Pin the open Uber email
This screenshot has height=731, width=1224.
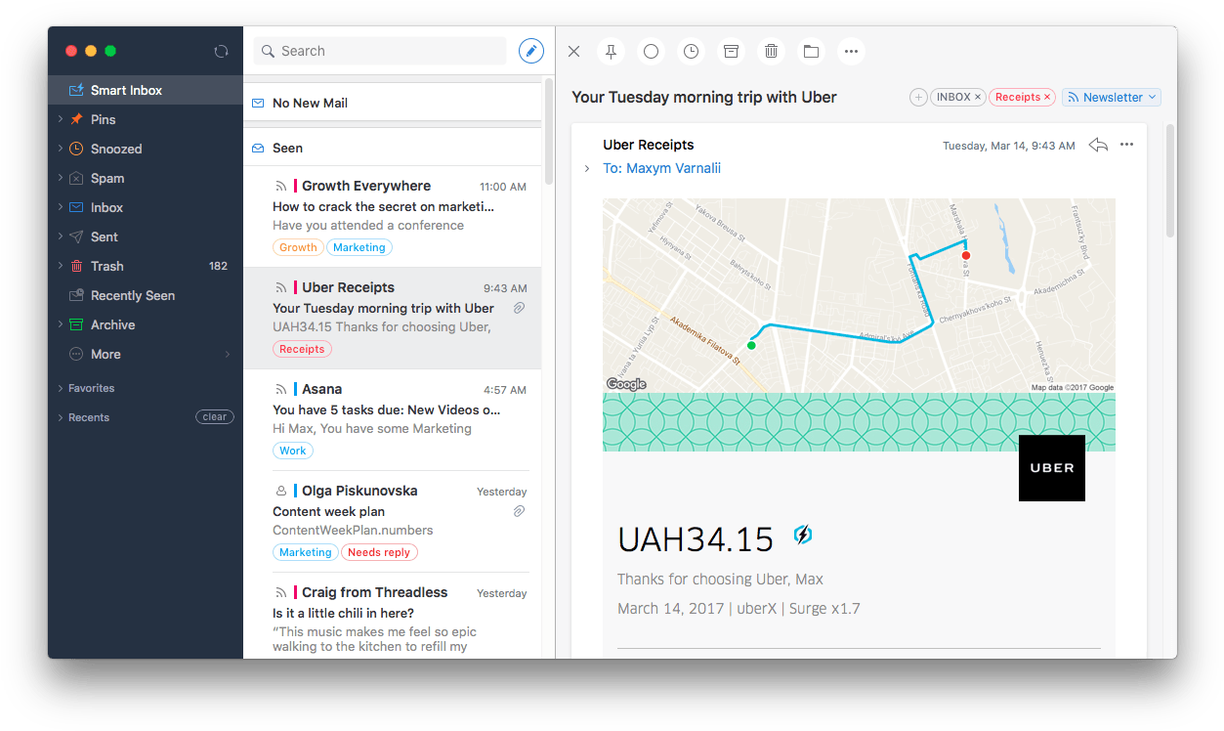click(612, 51)
